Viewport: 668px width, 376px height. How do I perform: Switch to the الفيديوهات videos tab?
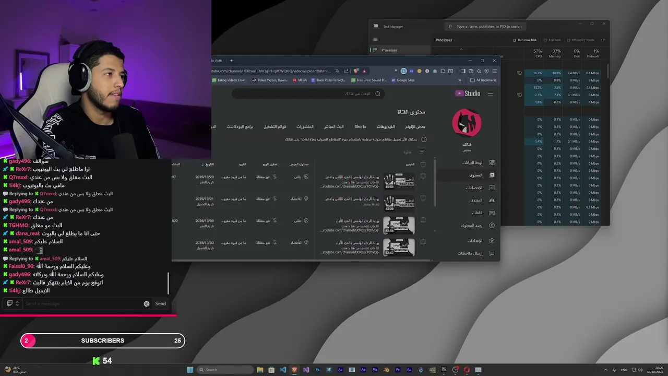pyautogui.click(x=386, y=127)
